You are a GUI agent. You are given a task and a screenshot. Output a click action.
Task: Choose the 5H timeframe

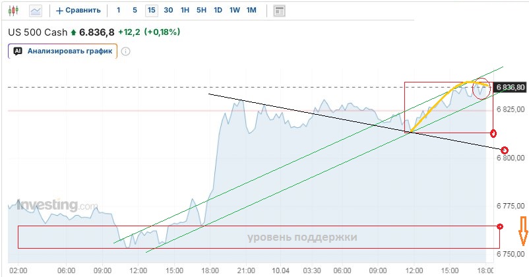(x=201, y=11)
